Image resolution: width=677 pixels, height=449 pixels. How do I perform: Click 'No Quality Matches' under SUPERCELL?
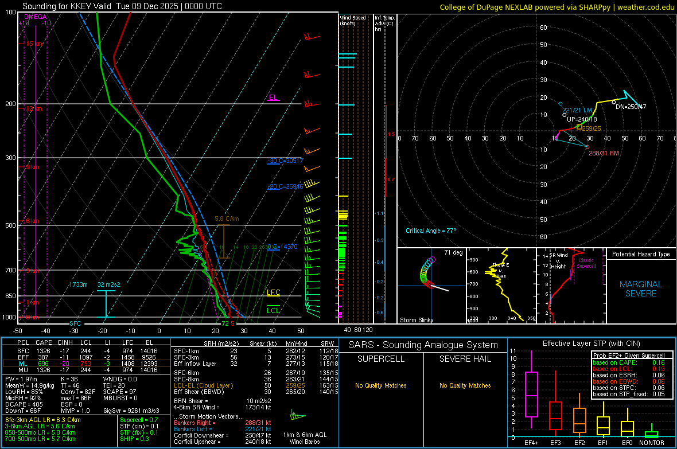point(381,385)
